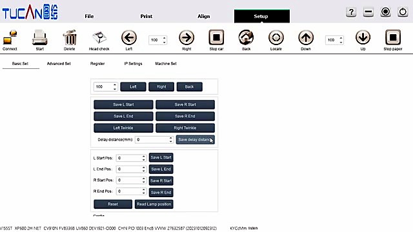Screen dimensions: 413x232
Task: Click Save L End next to L End Pos
Action: coord(161,169)
